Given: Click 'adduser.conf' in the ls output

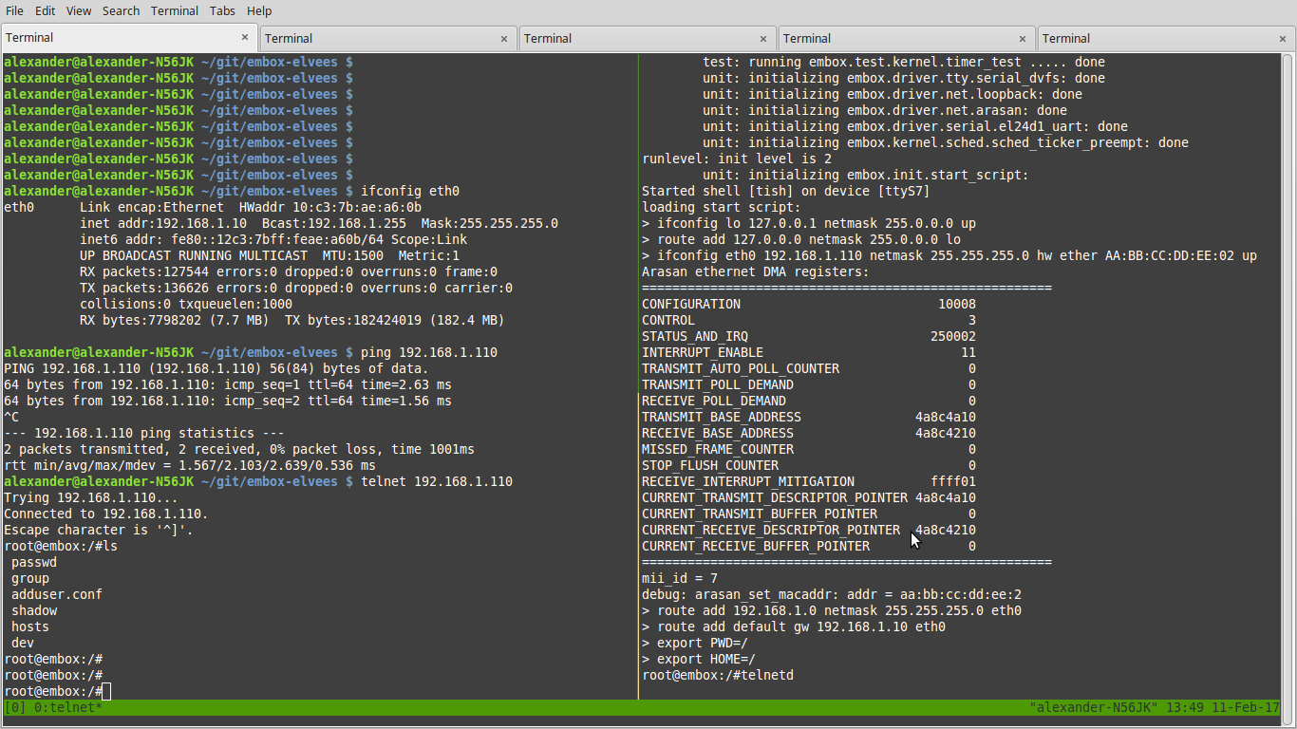Looking at the screenshot, I should 57,594.
